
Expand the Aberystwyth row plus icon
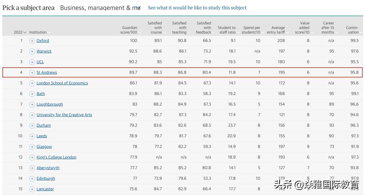coord(32,168)
